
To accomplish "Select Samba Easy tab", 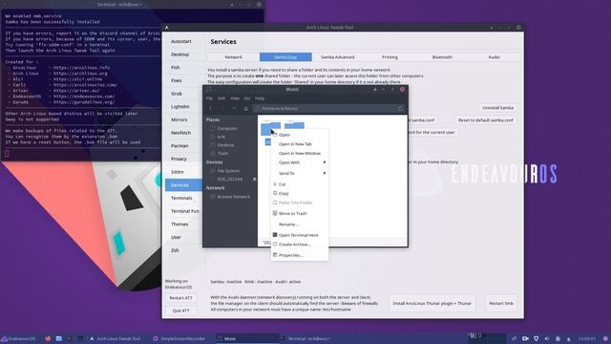I will coord(285,57).
